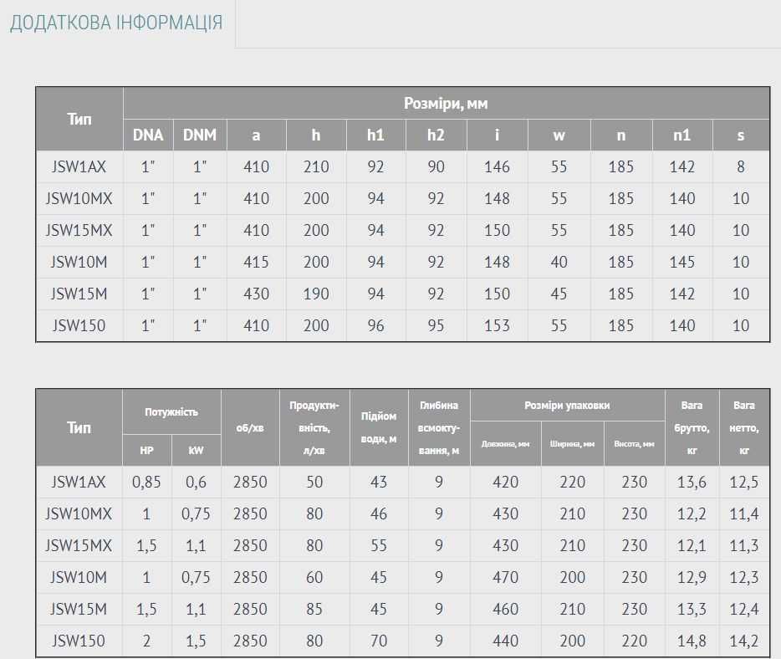Select value 415 in column a

[x=256, y=262]
